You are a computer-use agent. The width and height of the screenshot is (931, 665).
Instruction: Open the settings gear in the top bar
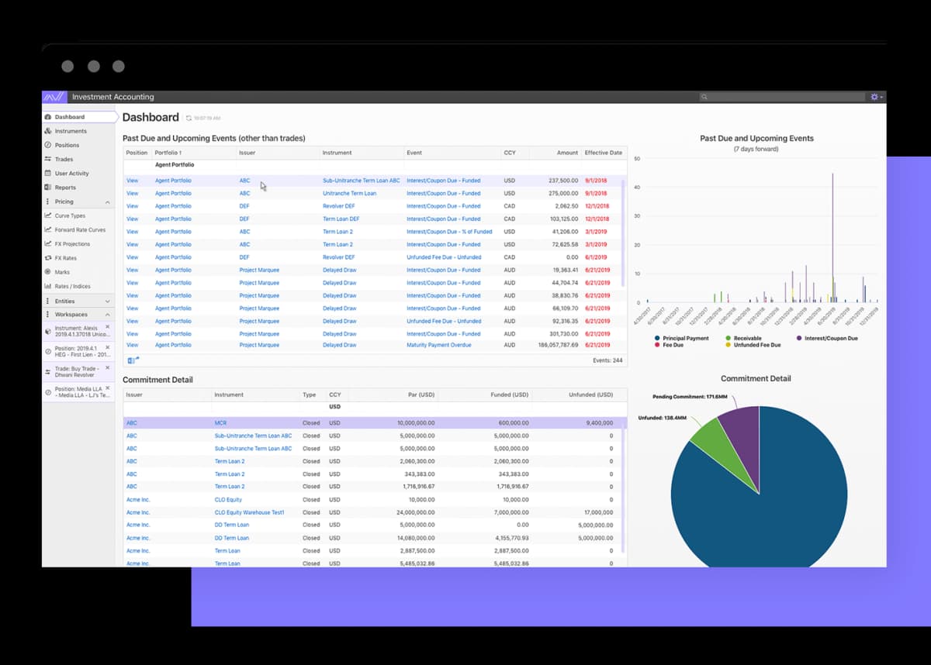(x=875, y=96)
